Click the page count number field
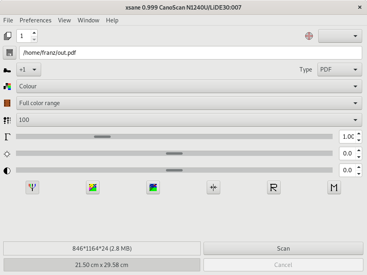This screenshot has height=275, width=367. [x=24, y=36]
